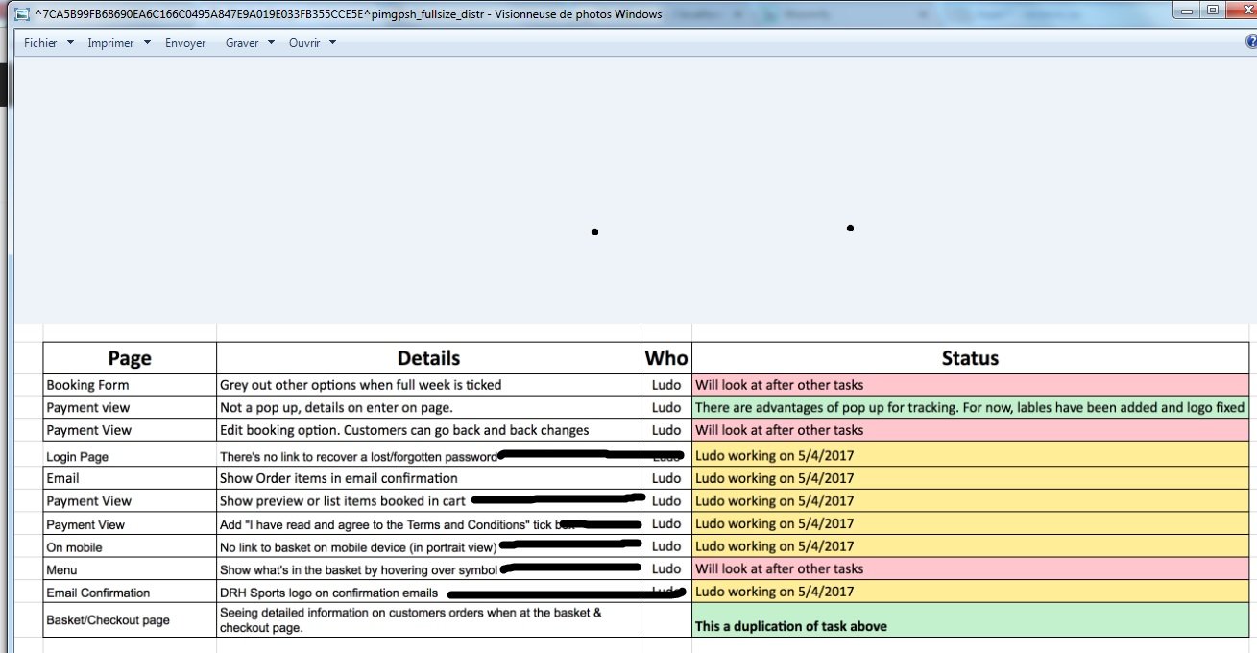Select "Show preview or list items booked in cart"
The height and width of the screenshot is (653, 1257).
[428, 500]
